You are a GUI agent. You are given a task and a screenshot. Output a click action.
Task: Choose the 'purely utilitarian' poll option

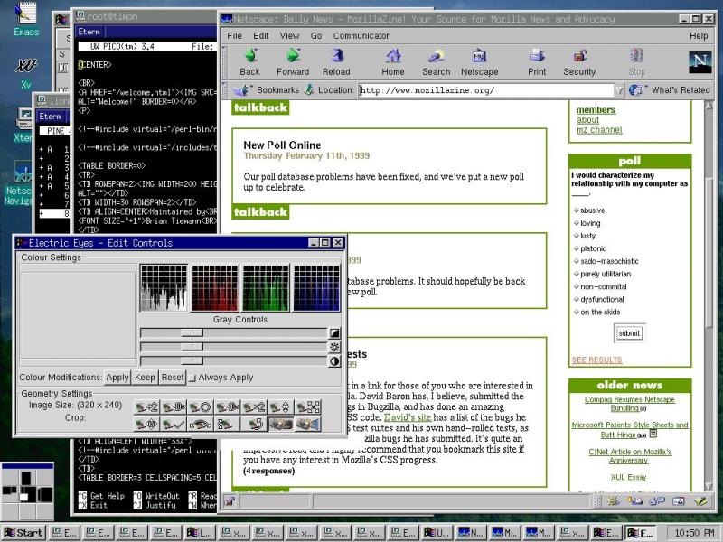(575, 274)
